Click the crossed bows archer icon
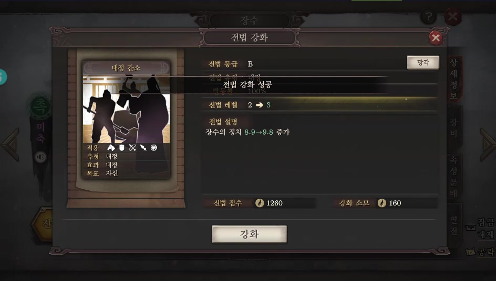 pyautogui.click(x=132, y=147)
